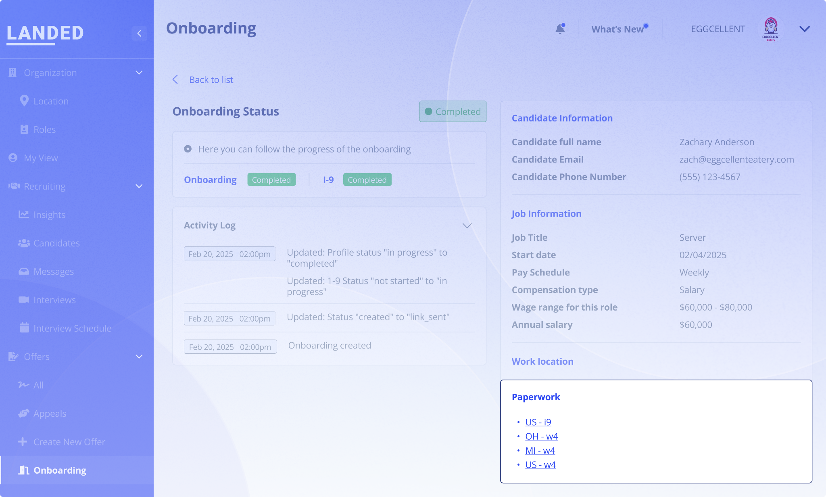Go back using Back to list

click(x=211, y=80)
